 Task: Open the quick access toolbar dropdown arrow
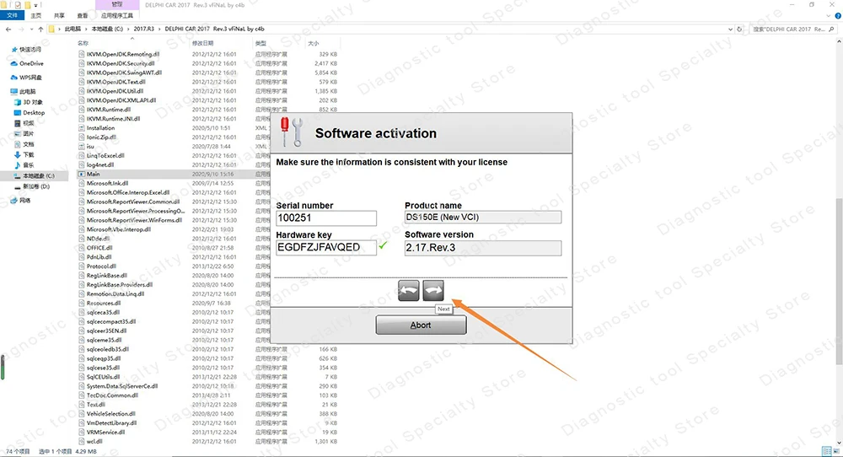click(36, 5)
